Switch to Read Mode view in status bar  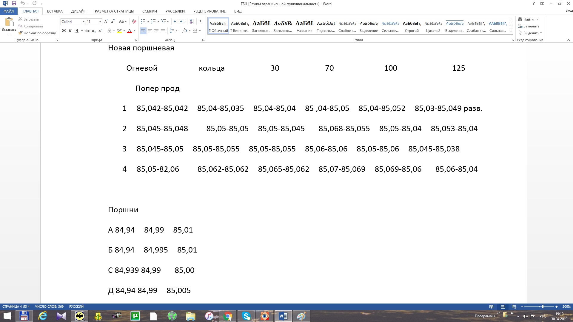(491, 306)
